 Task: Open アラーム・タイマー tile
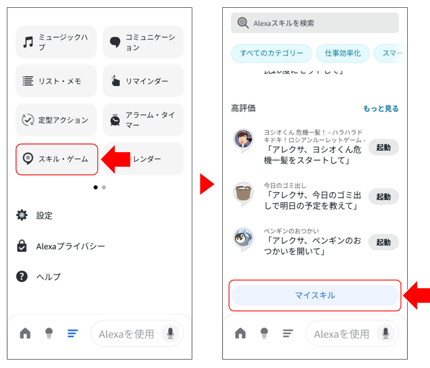[x=143, y=120]
